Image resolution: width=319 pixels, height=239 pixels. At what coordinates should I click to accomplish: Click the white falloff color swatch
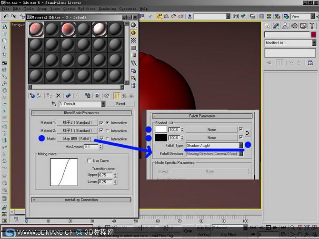161,129
